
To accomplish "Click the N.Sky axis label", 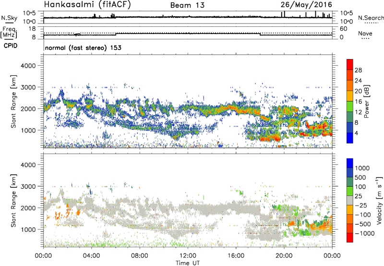I will click(9, 18).
